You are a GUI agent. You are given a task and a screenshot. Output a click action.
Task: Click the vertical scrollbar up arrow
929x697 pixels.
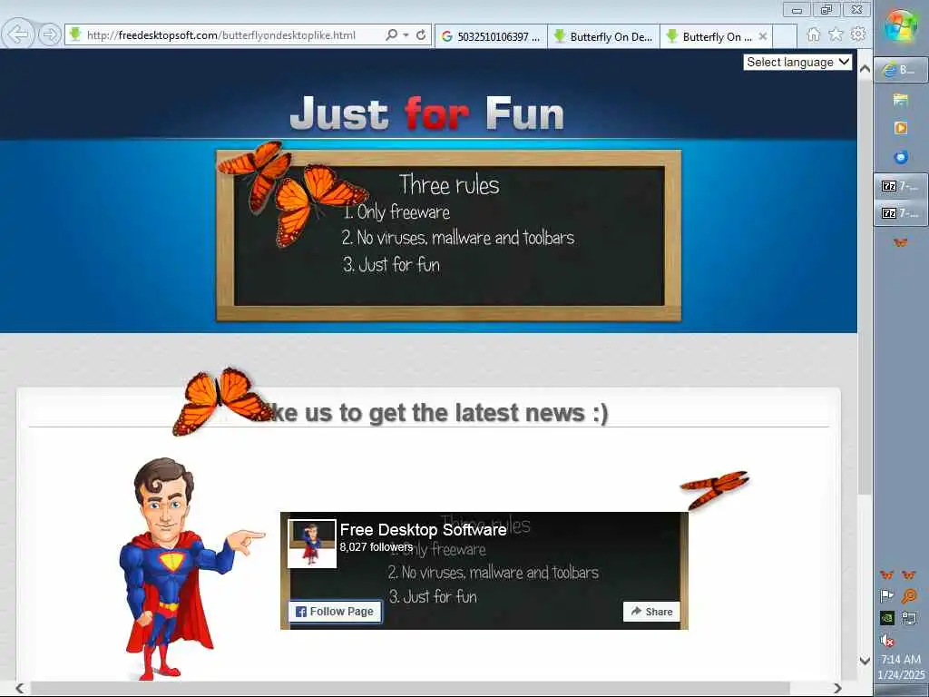(865, 69)
